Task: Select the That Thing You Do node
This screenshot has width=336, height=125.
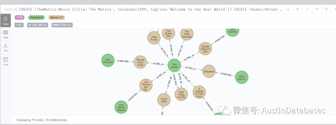Action: pos(181,95)
